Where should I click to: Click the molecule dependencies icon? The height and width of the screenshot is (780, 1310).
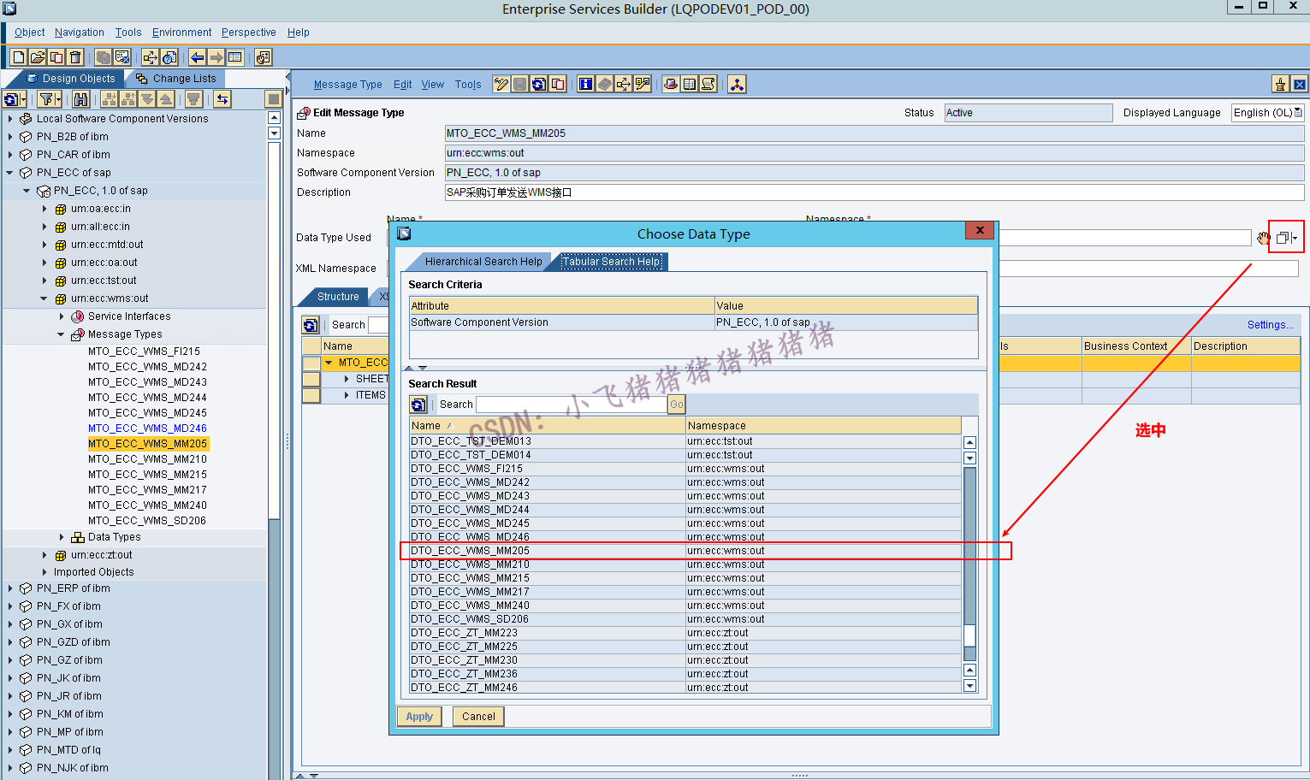(737, 84)
